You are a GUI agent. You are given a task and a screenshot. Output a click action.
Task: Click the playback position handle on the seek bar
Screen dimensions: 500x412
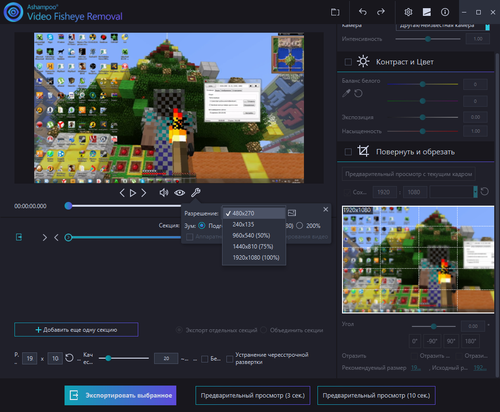pos(68,206)
